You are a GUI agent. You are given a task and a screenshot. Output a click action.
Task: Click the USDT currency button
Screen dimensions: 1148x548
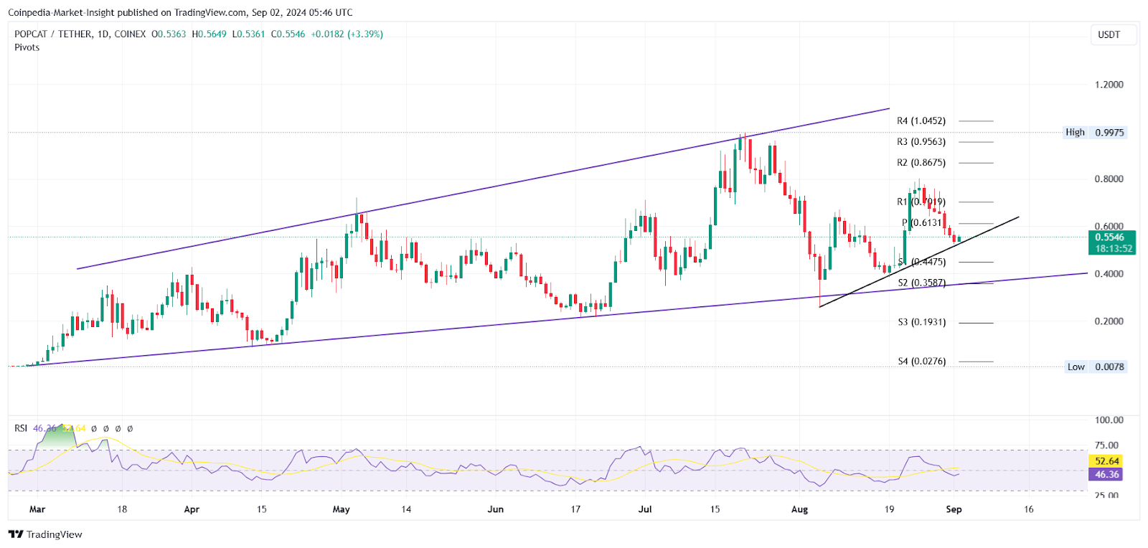click(1114, 34)
